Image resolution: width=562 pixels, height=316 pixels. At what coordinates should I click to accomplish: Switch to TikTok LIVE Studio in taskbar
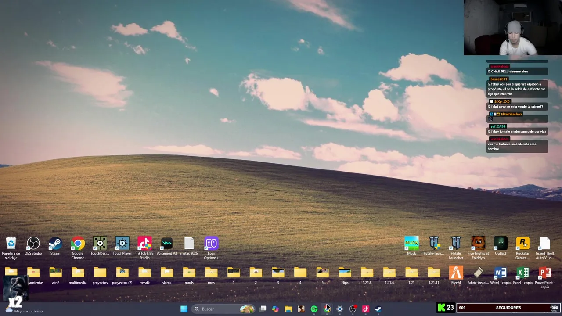[x=365, y=309]
